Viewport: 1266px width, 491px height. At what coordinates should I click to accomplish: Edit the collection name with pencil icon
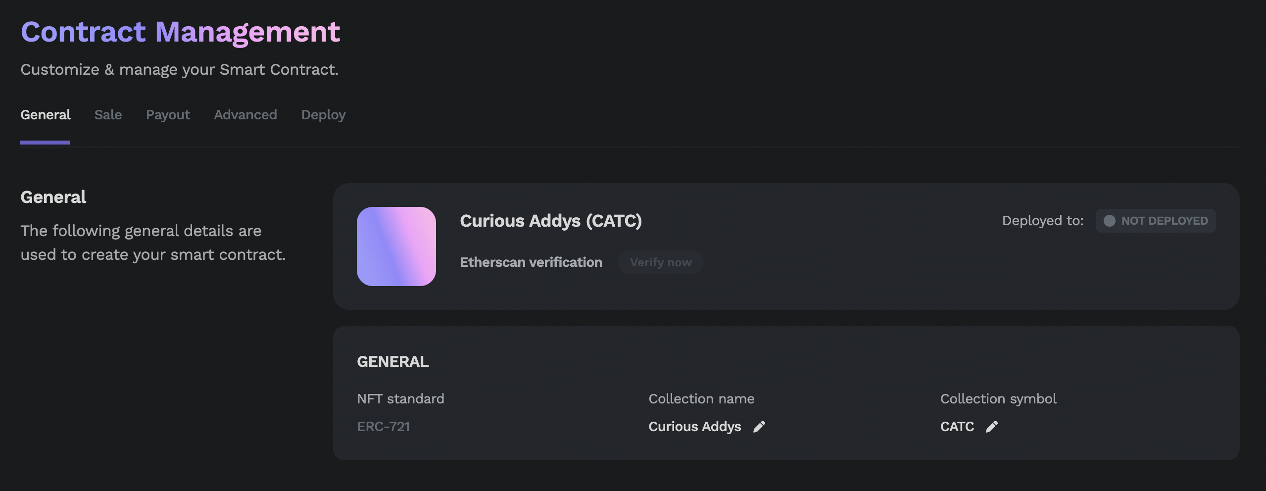(x=759, y=427)
